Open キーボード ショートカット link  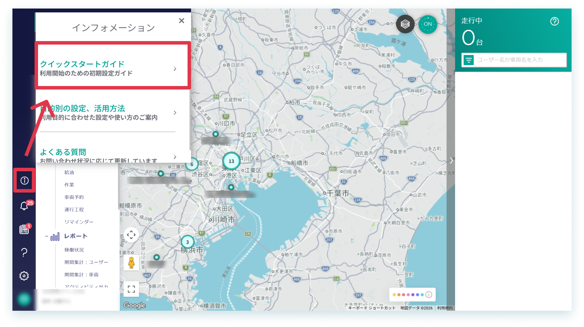tap(372, 308)
